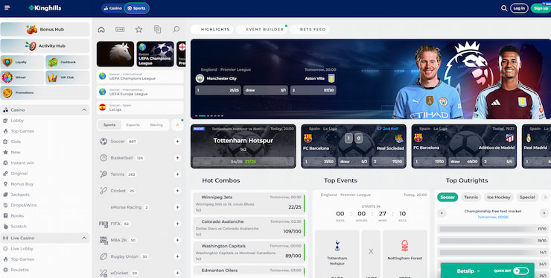
Task: Open the Activity Hub
Action: click(x=45, y=45)
